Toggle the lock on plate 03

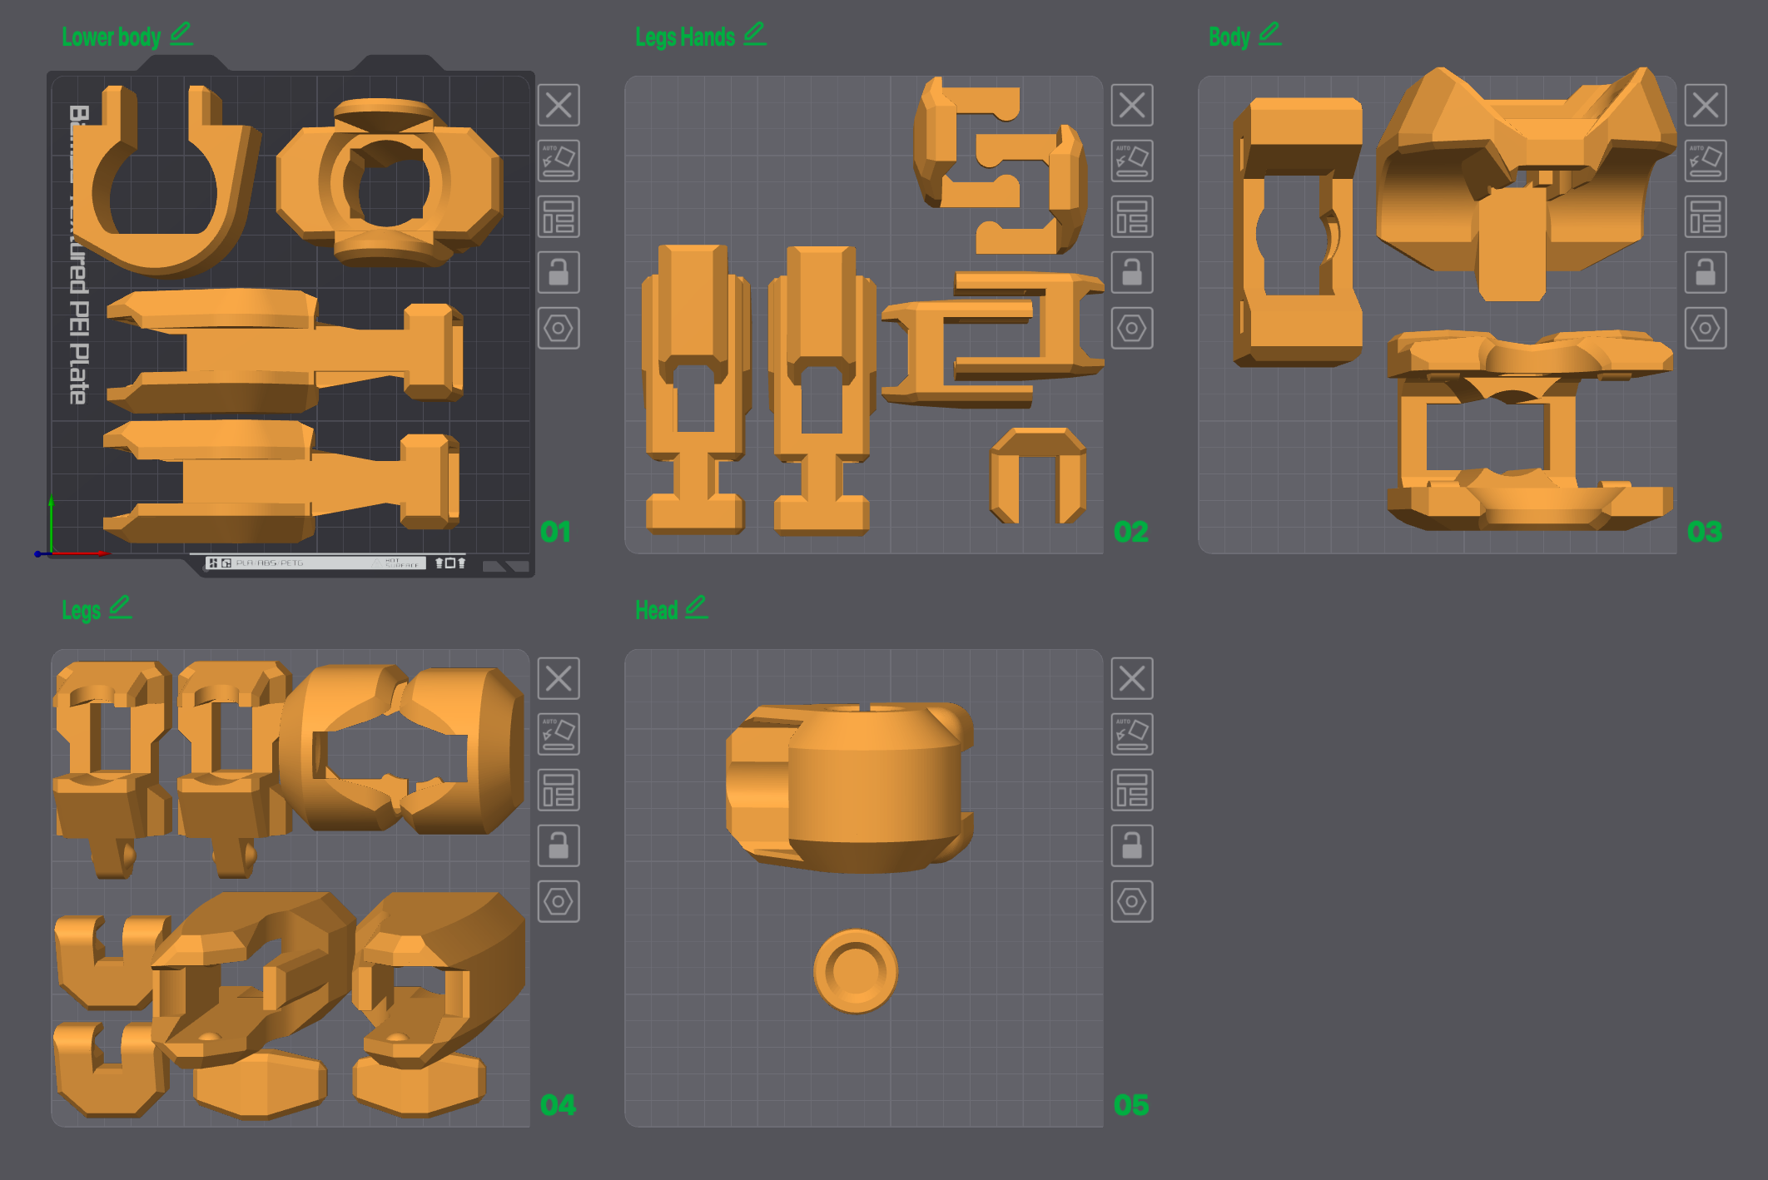point(1706,272)
